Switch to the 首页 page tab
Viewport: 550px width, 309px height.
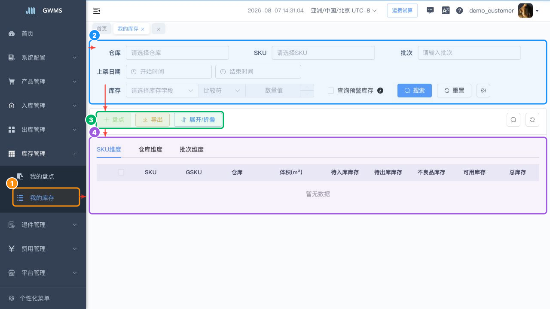(102, 29)
